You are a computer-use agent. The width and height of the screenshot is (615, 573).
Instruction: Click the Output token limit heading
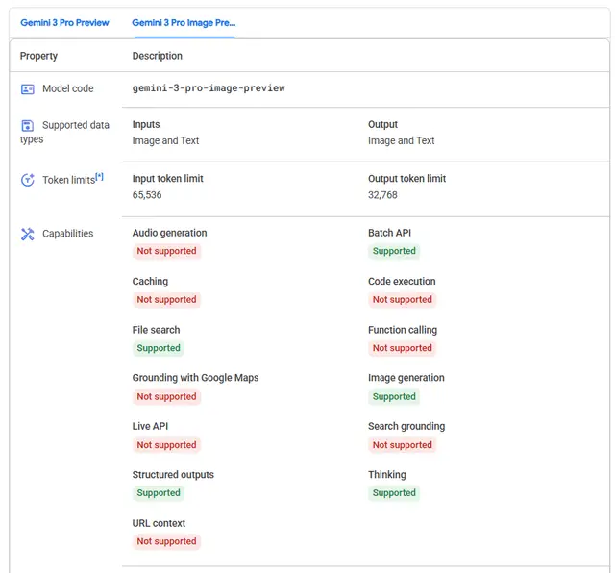click(x=407, y=179)
